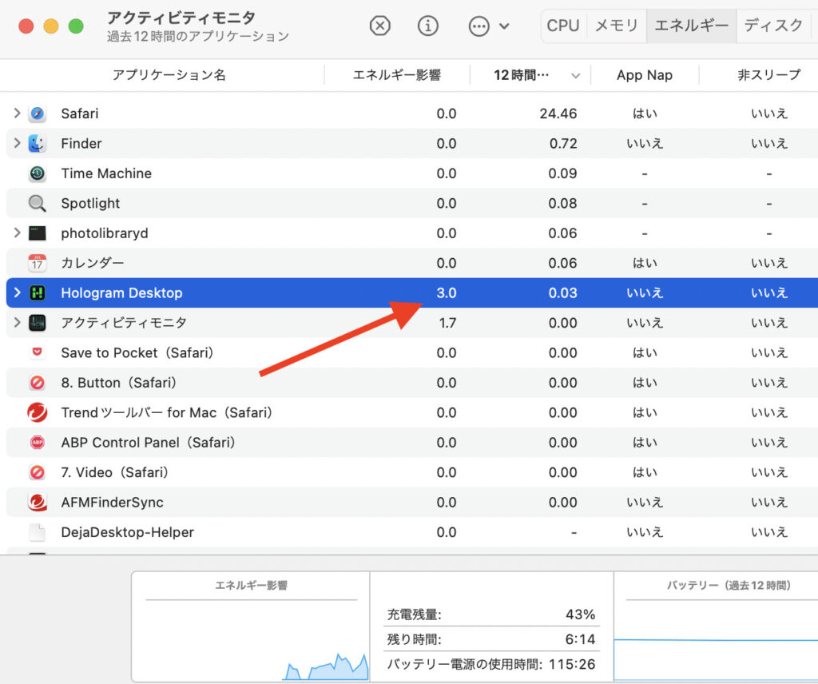The width and height of the screenshot is (818, 684).
Task: Select the Hologram Desktop row name
Action: 121,292
